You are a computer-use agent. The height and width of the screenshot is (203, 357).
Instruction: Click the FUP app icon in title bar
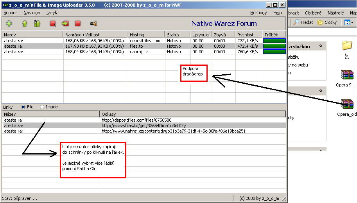(x=5, y=5)
